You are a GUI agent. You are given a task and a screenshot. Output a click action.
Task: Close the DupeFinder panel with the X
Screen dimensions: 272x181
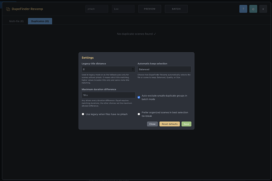click(263, 9)
